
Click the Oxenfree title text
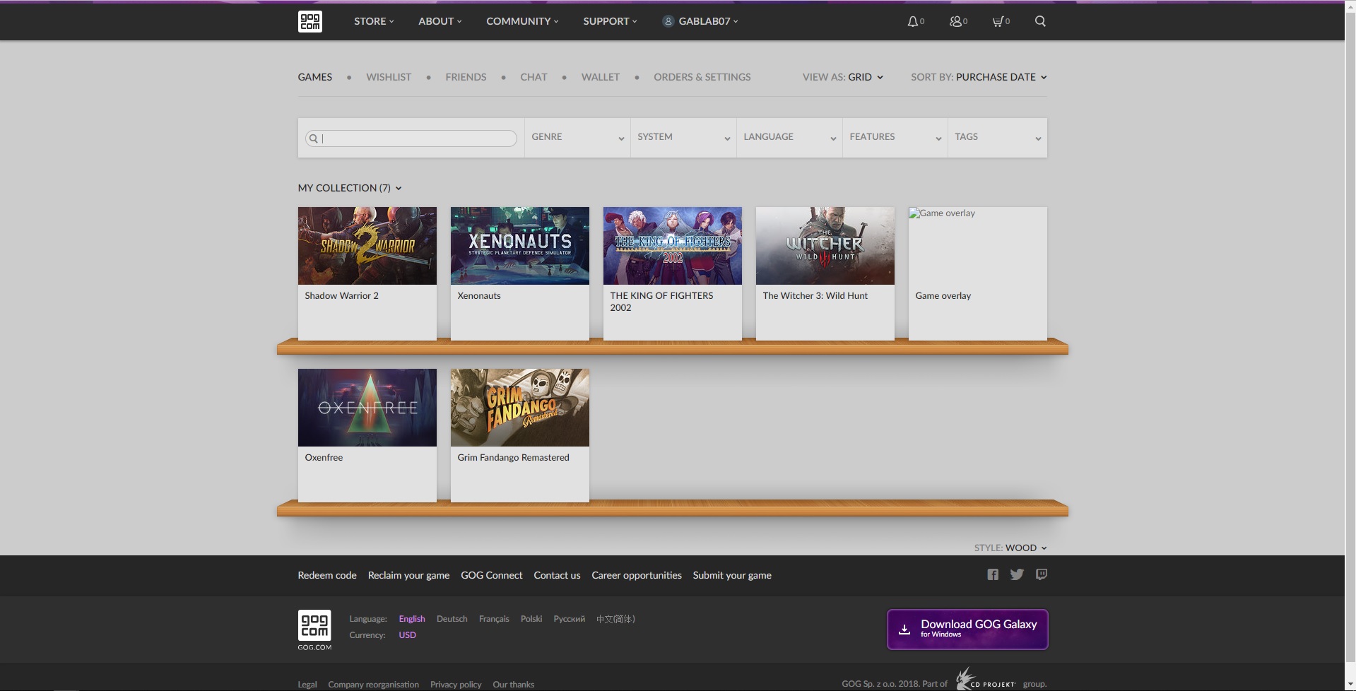(x=324, y=457)
